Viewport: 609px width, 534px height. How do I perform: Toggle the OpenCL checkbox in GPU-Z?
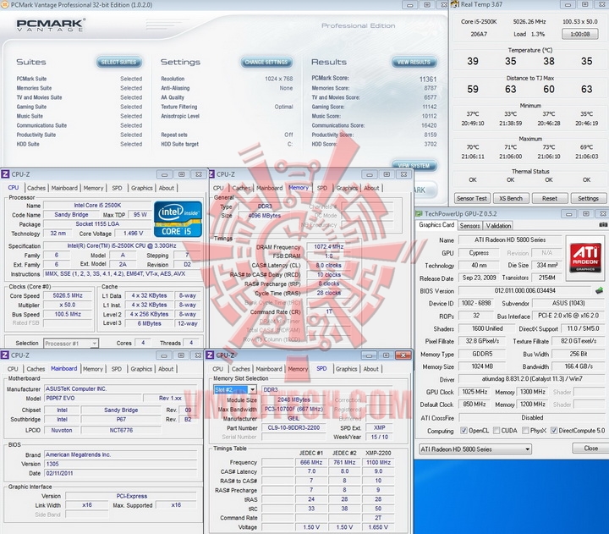(464, 430)
